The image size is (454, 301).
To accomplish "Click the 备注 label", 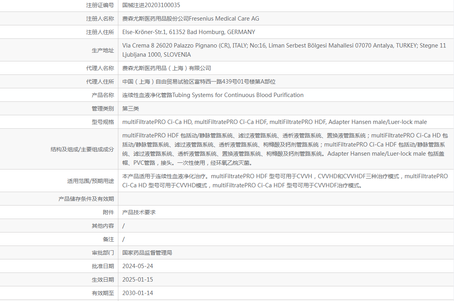I will (108, 239).
